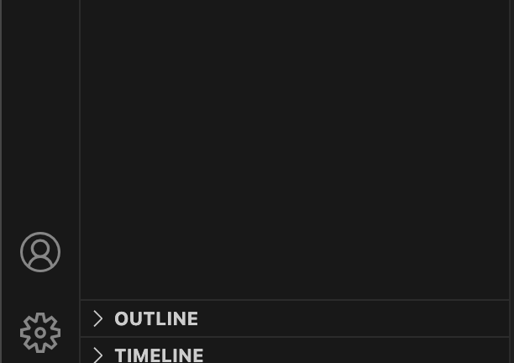The image size is (514, 363).
Task: Click the OUTLINE panel header label
Action: 156,318
